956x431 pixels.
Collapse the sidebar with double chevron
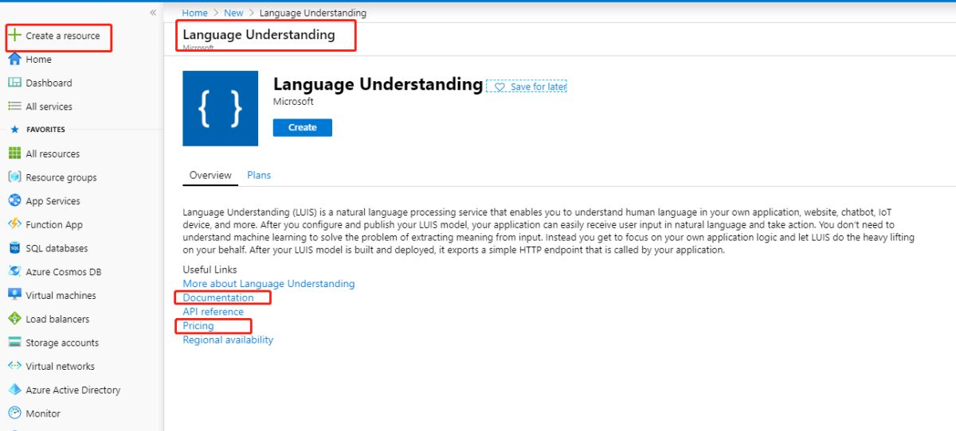[153, 13]
